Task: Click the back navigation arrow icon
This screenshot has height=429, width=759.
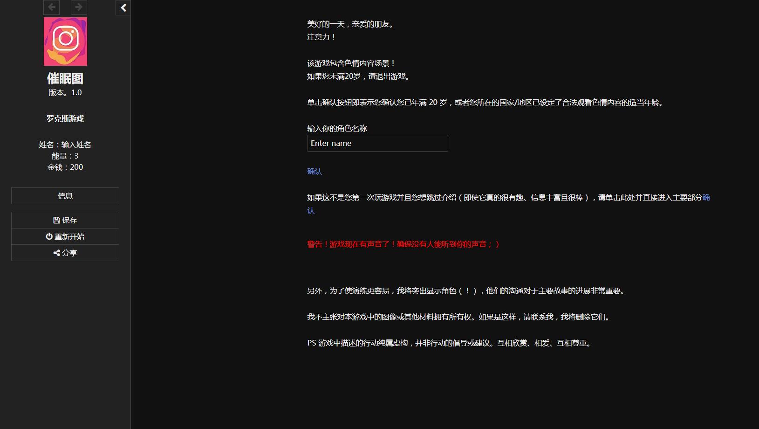Action: [51, 7]
